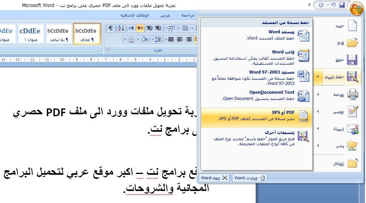
Task: Click the Decrease Indent icon
Action: pyautogui.click(x=149, y=28)
